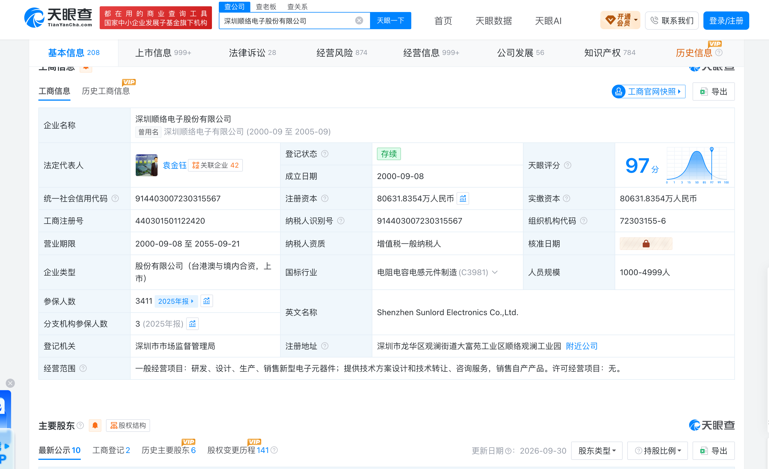Show help for 登记状态

324,154
